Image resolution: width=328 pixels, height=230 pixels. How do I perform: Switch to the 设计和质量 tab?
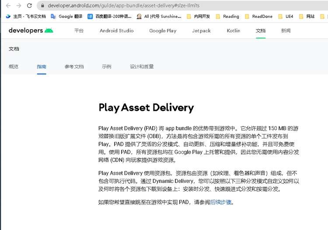[142, 67]
